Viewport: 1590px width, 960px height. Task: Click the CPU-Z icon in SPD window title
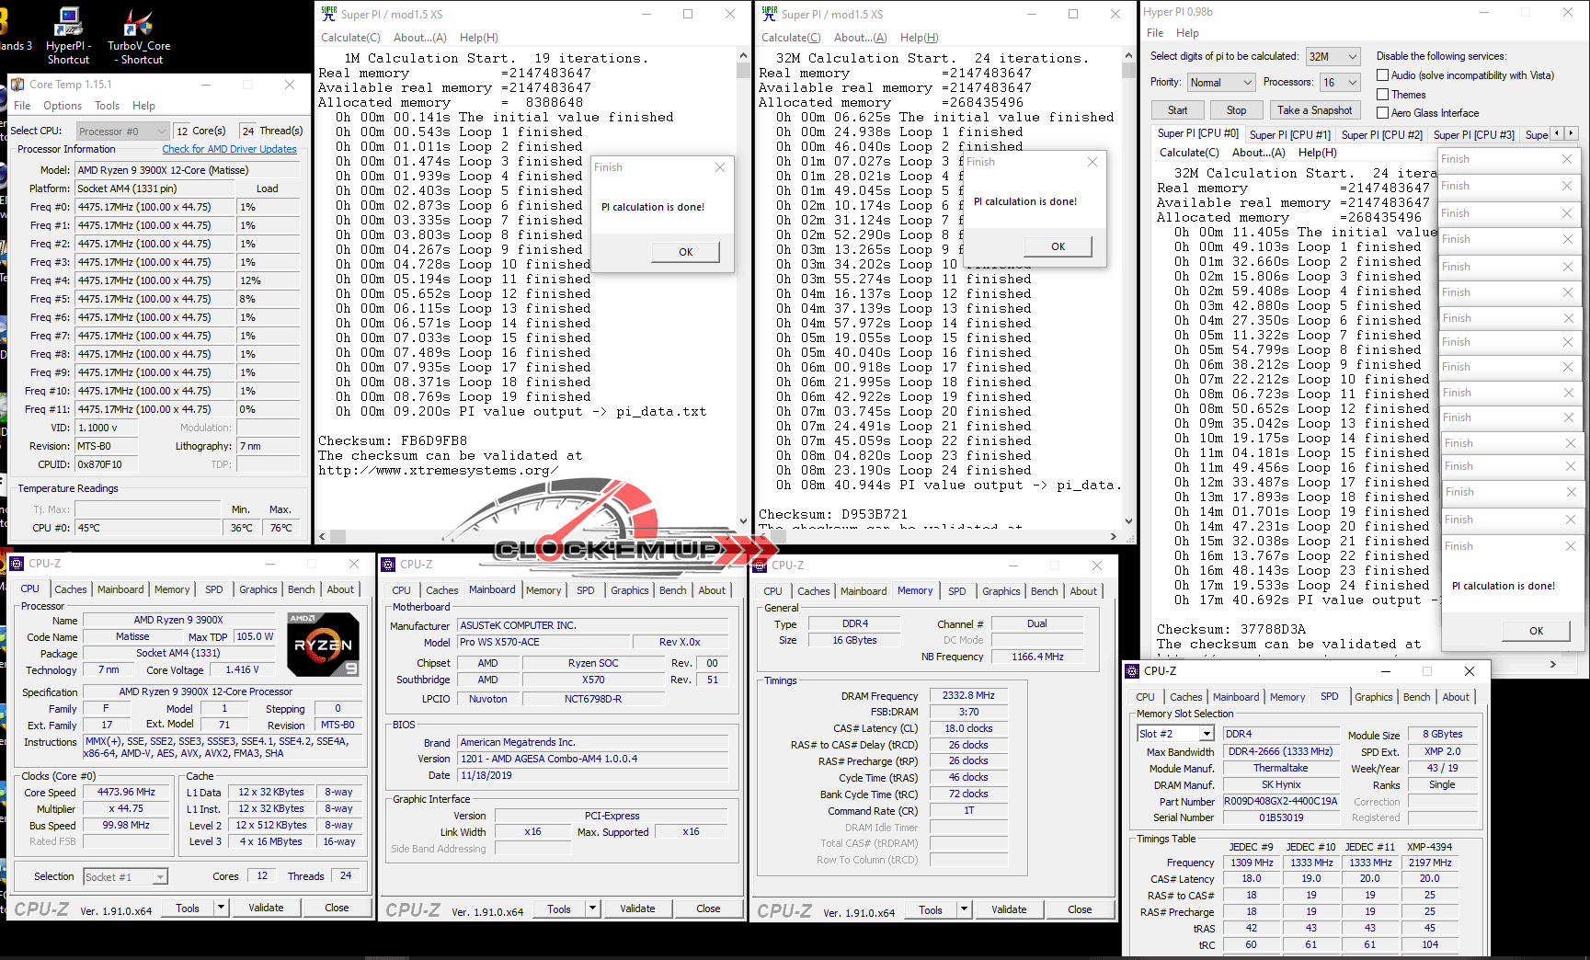(x=1132, y=671)
